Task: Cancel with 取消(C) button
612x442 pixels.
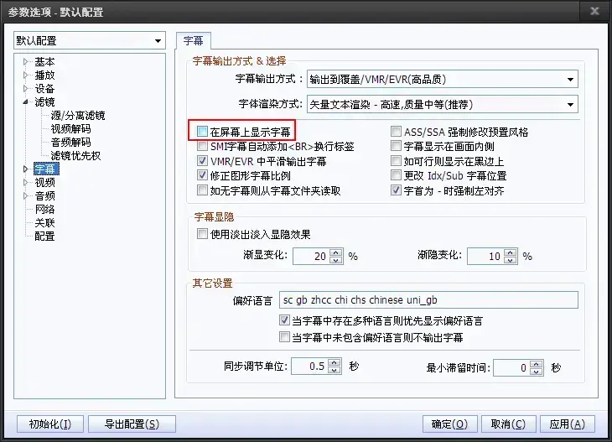Action: point(508,424)
